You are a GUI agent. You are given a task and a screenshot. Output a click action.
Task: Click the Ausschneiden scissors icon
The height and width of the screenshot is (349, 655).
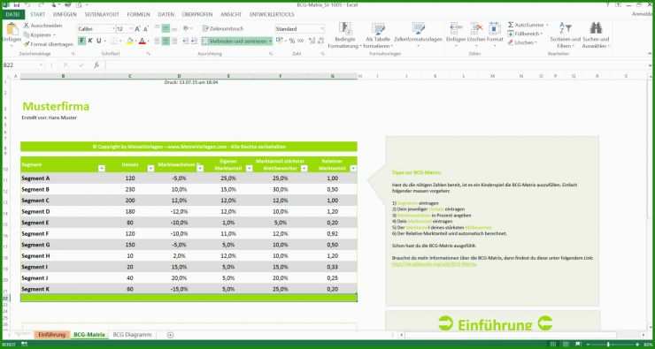point(27,26)
